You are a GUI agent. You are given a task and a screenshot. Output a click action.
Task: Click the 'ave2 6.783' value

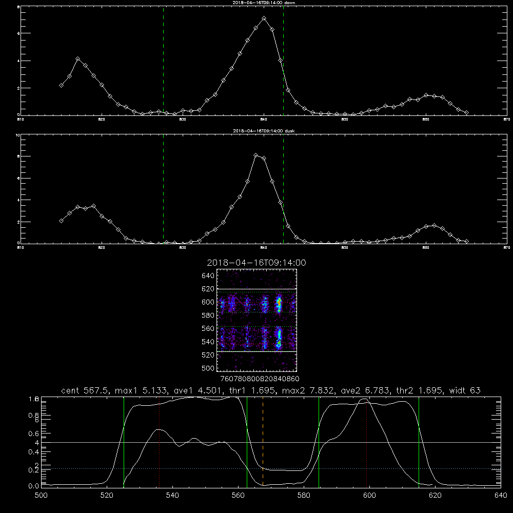click(365, 390)
